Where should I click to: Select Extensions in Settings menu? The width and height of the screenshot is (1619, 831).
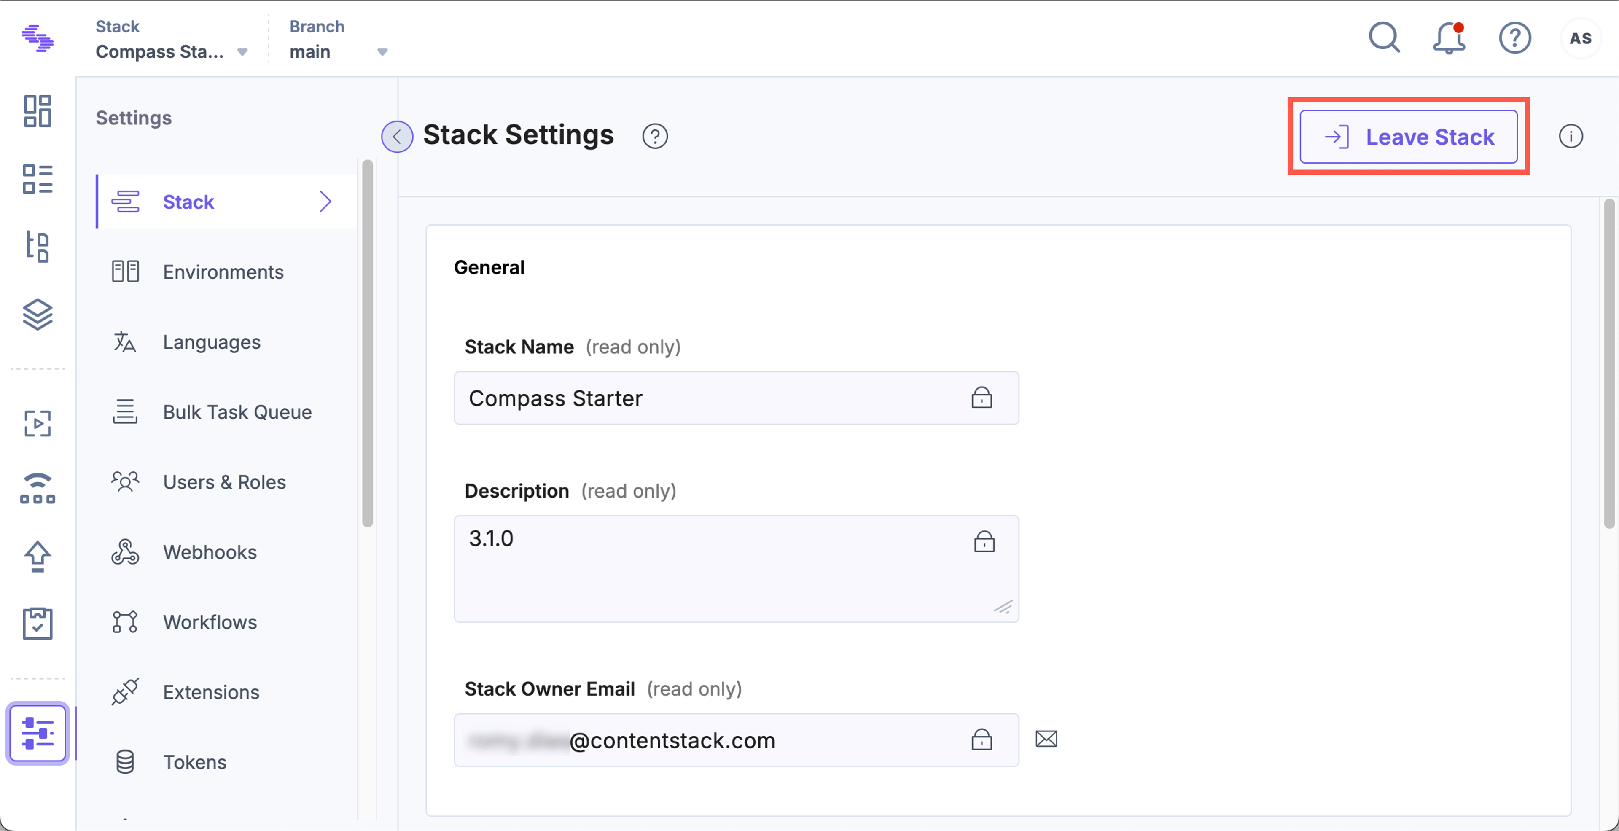227,692
